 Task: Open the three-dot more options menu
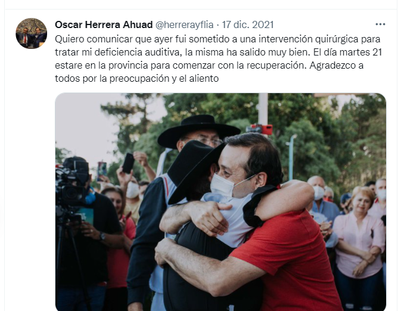pos(380,24)
